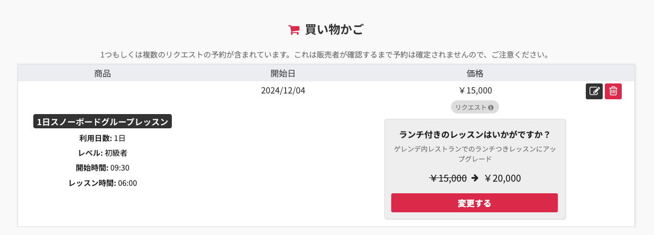654x235 pixels.
Task: Click the info icon in the リクエスト badge
Action: [x=491, y=108]
